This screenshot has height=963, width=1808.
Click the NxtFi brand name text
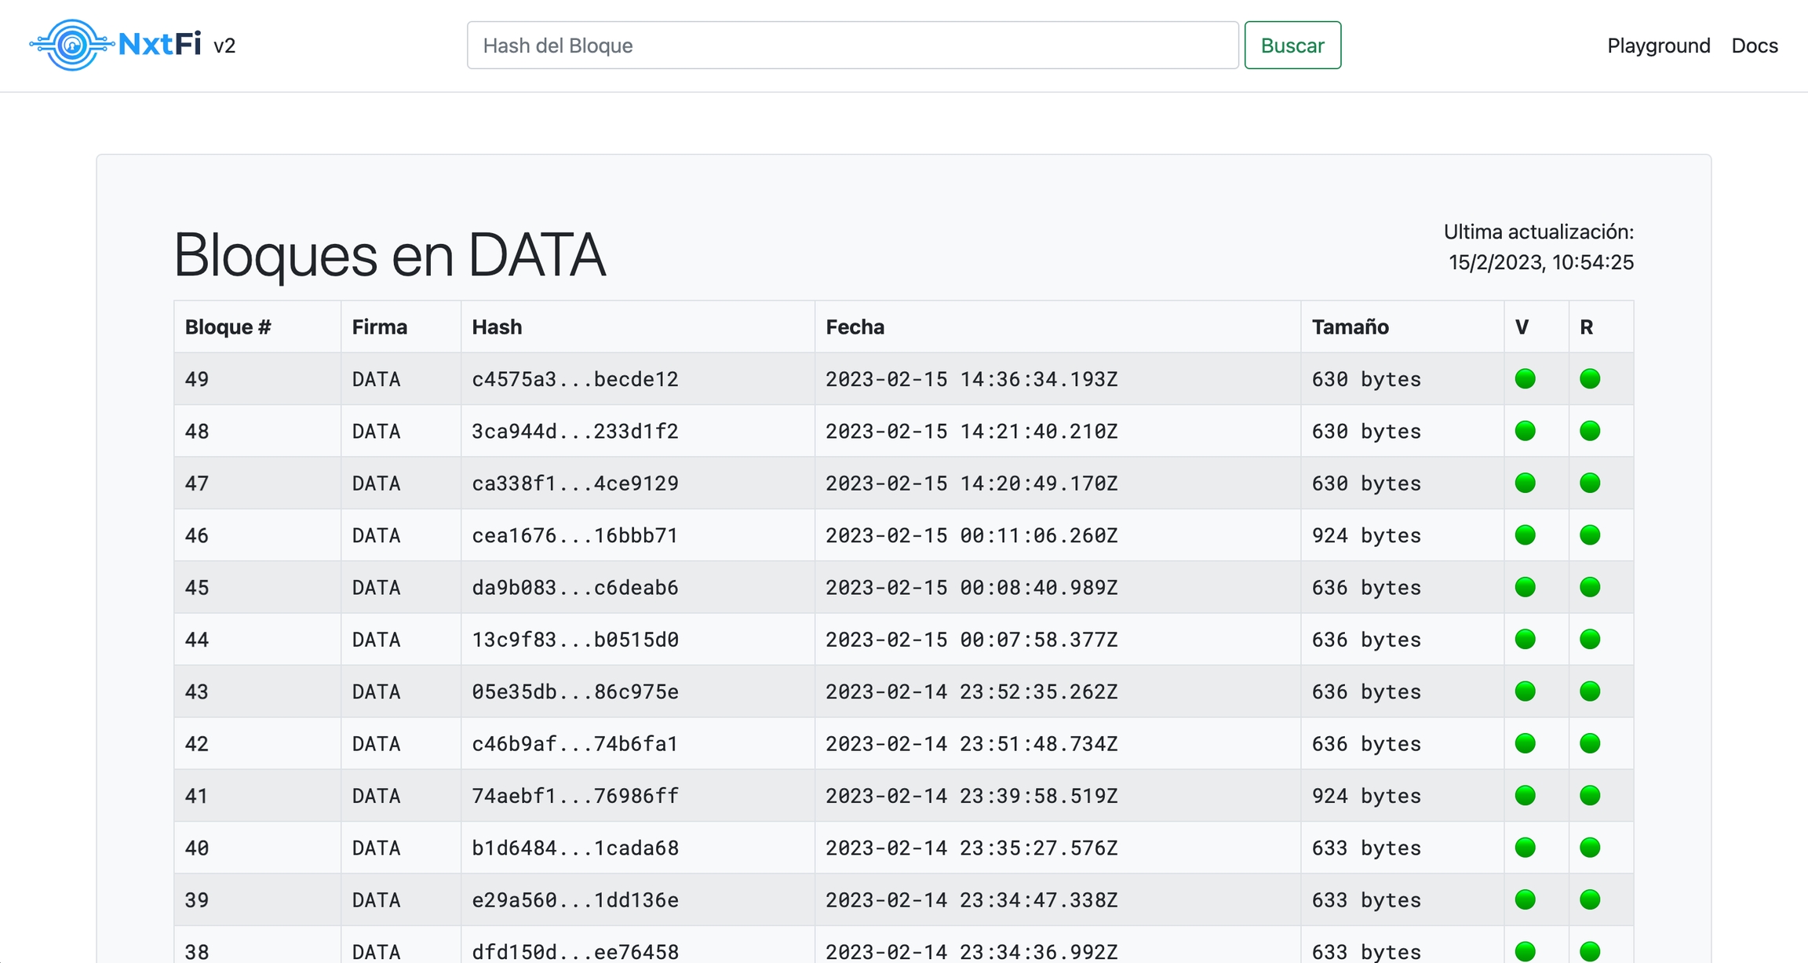pyautogui.click(x=159, y=44)
